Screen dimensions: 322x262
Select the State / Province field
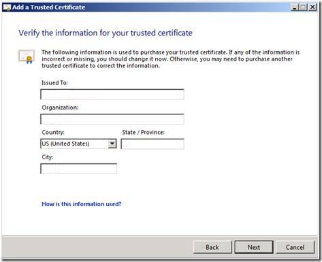(x=152, y=144)
